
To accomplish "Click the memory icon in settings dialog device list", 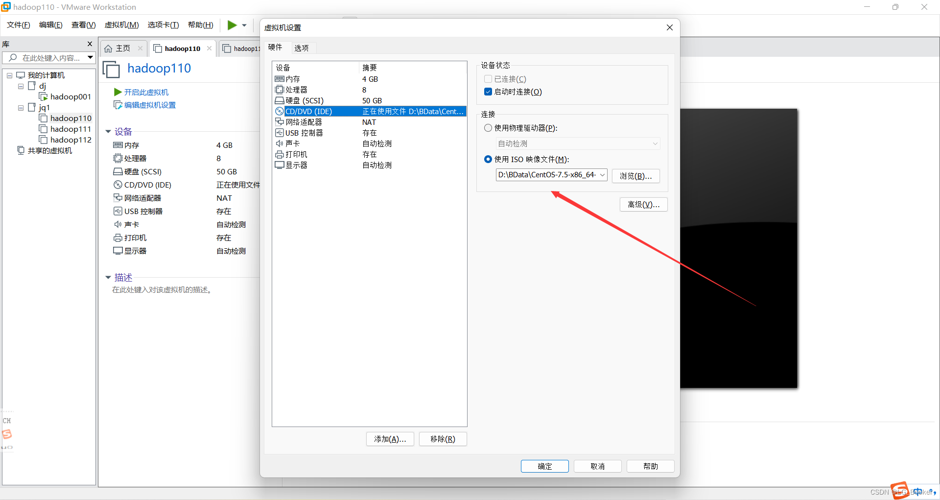I will point(280,79).
